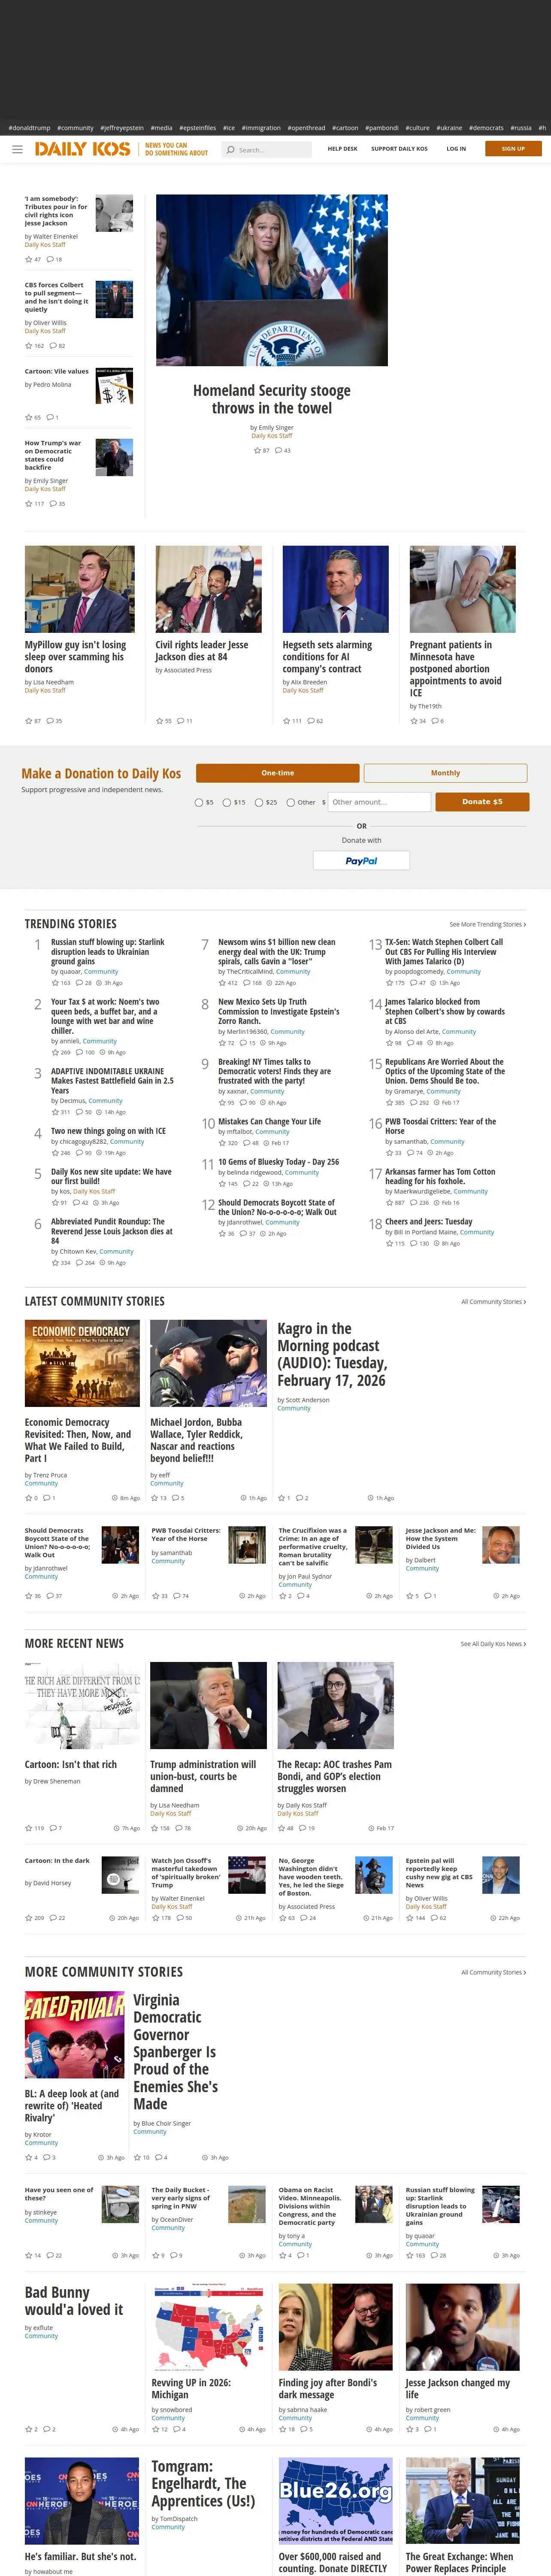Open the Economic Democracy image thumbnail

click(82, 1364)
